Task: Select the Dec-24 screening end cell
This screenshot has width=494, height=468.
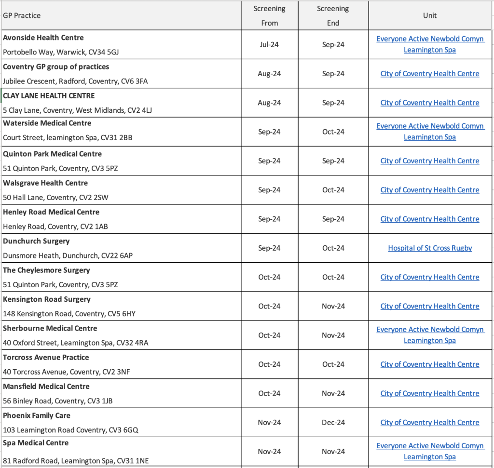Action: click(x=333, y=422)
